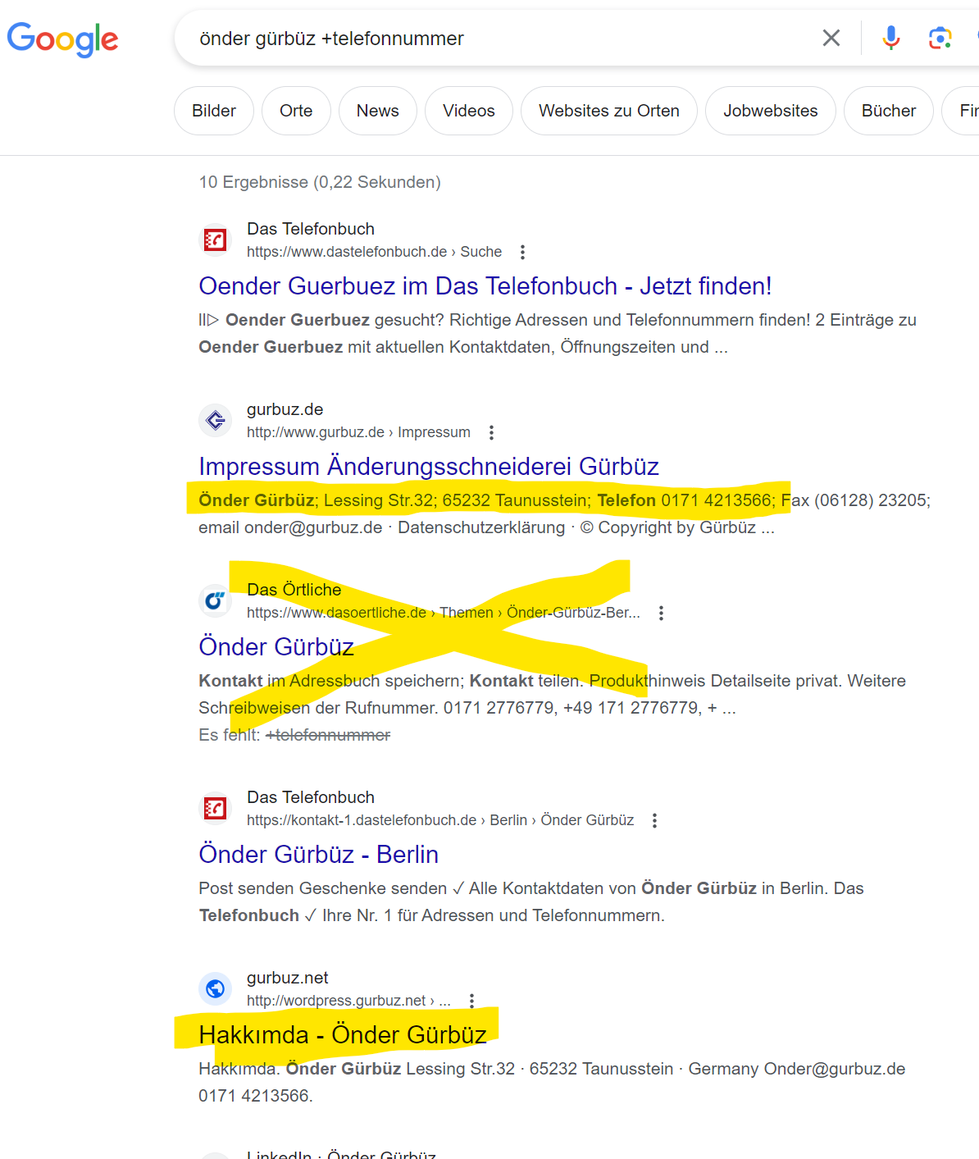Click the struck-through '+telefonnummer' missing term

[328, 735]
